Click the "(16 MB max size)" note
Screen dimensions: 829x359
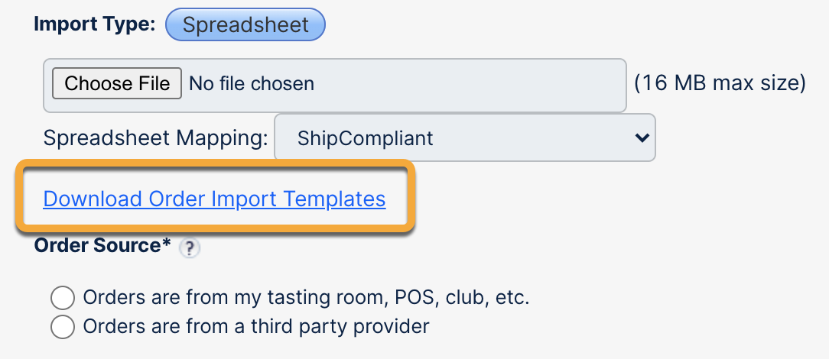click(x=720, y=83)
